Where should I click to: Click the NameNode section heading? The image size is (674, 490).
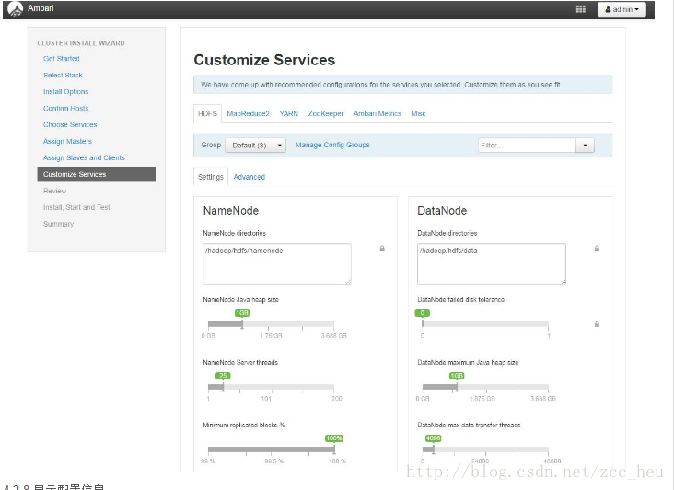(231, 211)
